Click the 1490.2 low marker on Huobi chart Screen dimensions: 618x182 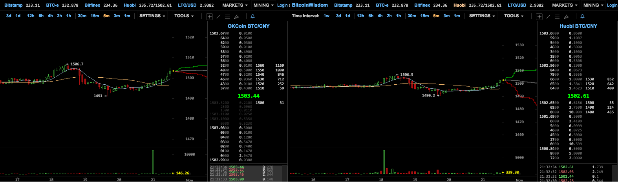428,95
